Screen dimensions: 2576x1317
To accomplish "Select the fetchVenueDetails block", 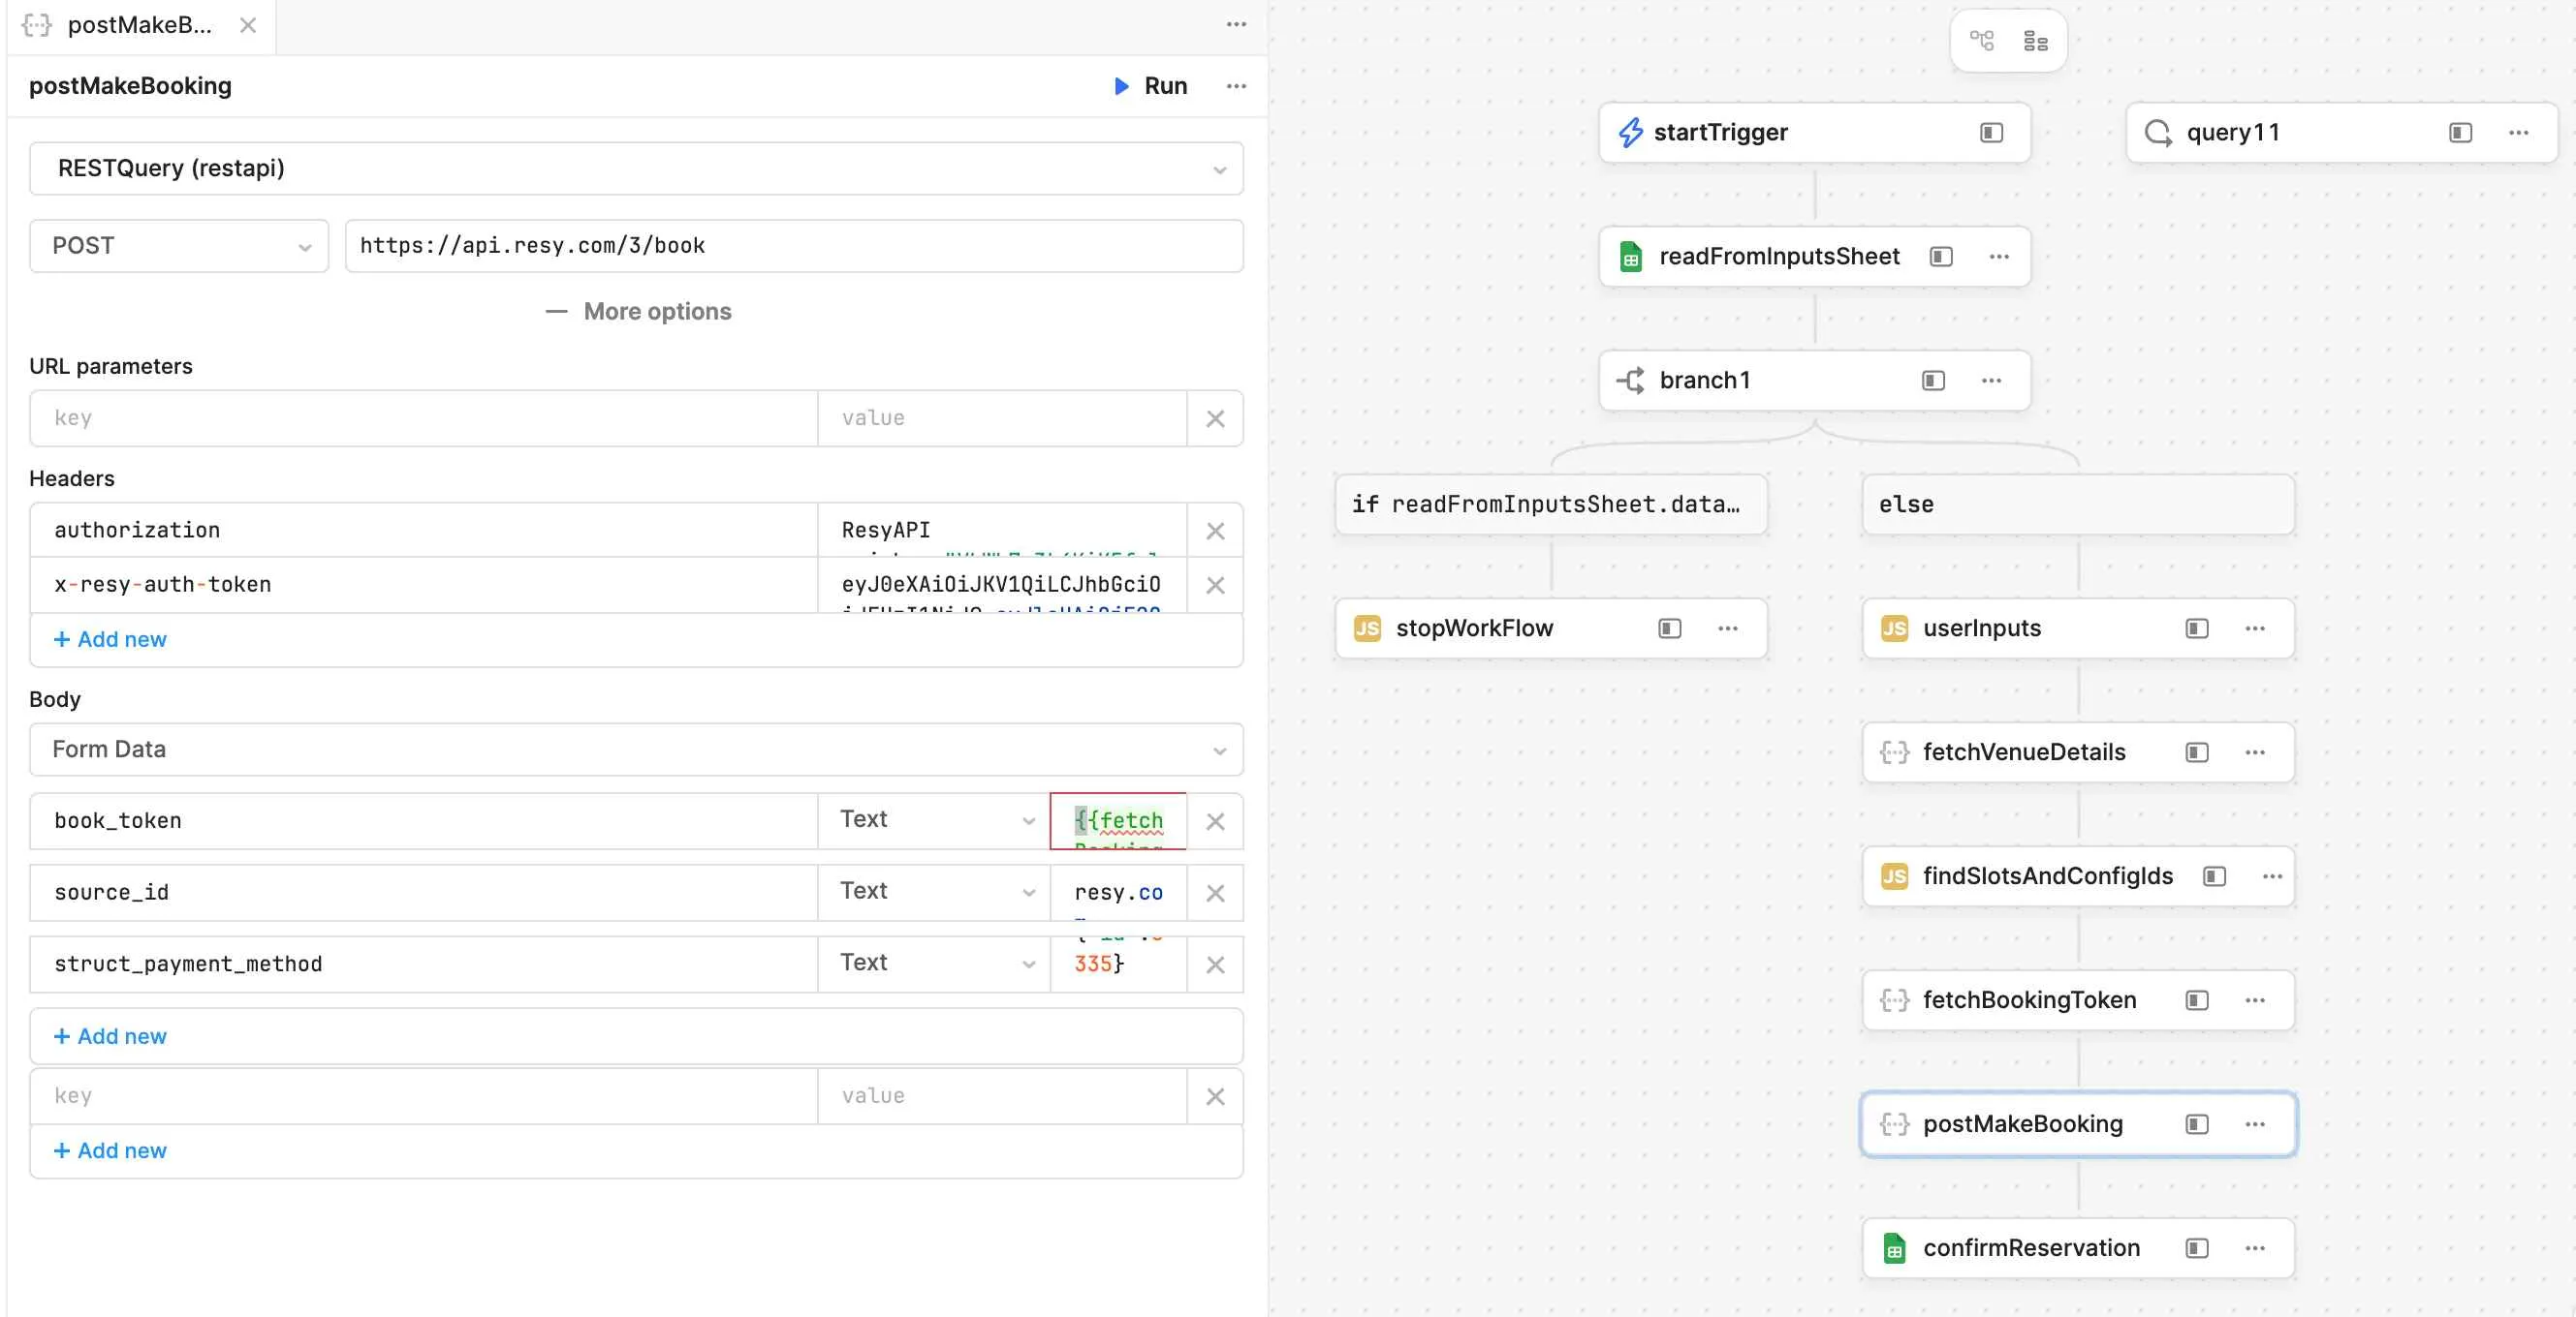I will [x=2078, y=751].
